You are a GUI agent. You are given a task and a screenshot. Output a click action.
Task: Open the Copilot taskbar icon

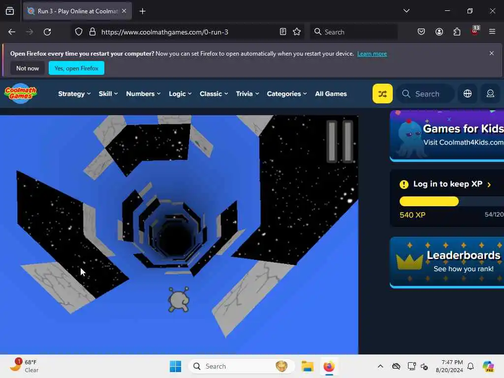(x=488, y=366)
